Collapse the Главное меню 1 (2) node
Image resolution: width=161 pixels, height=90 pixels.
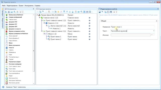click(x=40, y=18)
